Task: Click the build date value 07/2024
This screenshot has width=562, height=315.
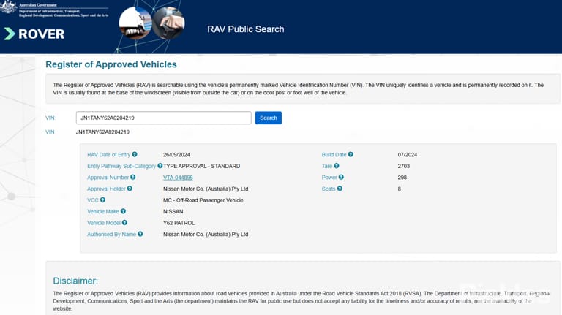Action: (408, 155)
